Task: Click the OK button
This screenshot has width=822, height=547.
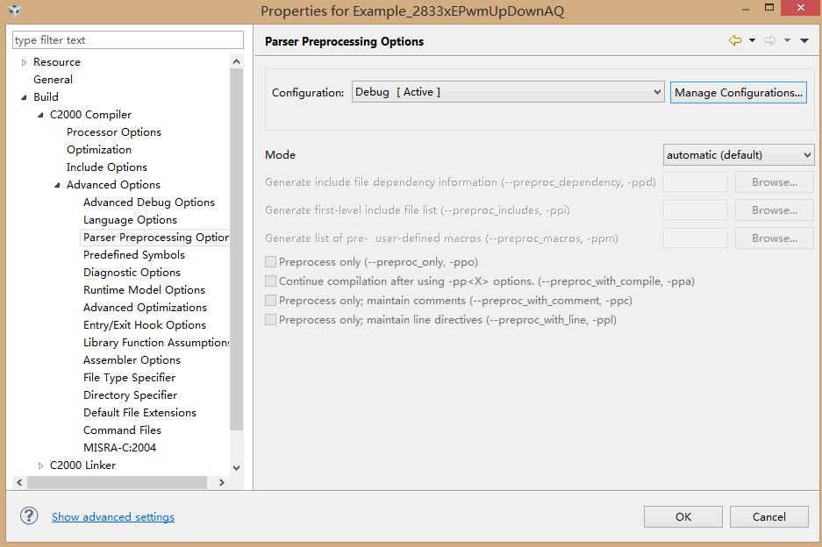Action: [683, 516]
